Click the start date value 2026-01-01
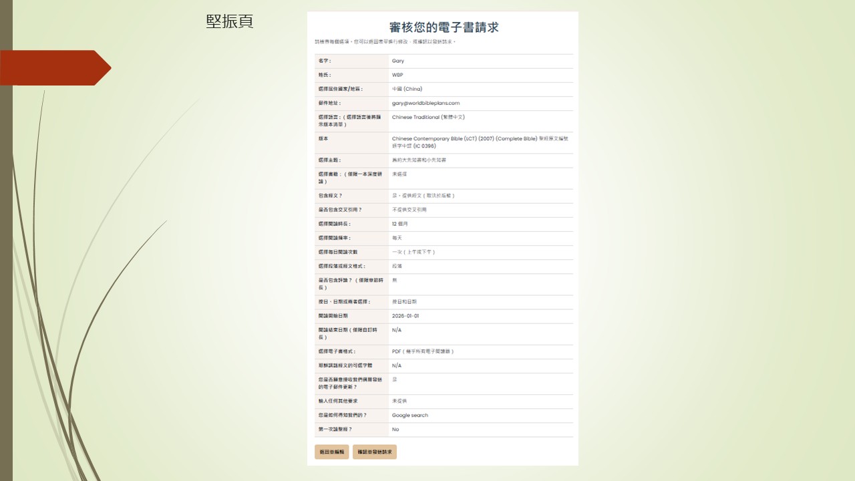The height and width of the screenshot is (481, 855). [x=405, y=316]
